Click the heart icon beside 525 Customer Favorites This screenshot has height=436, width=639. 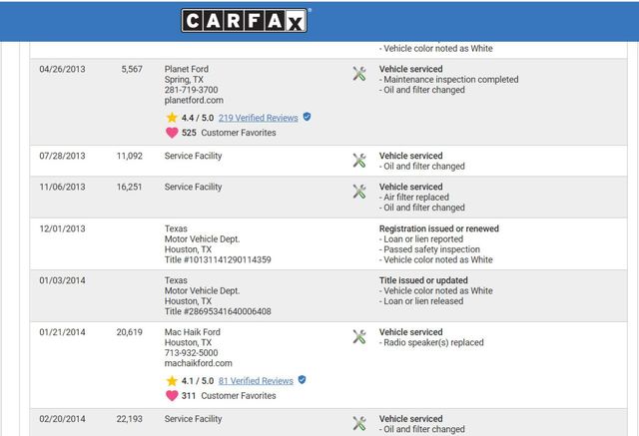click(x=171, y=133)
